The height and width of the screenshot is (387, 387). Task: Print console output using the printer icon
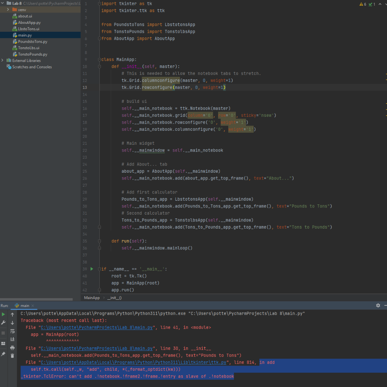12,348
